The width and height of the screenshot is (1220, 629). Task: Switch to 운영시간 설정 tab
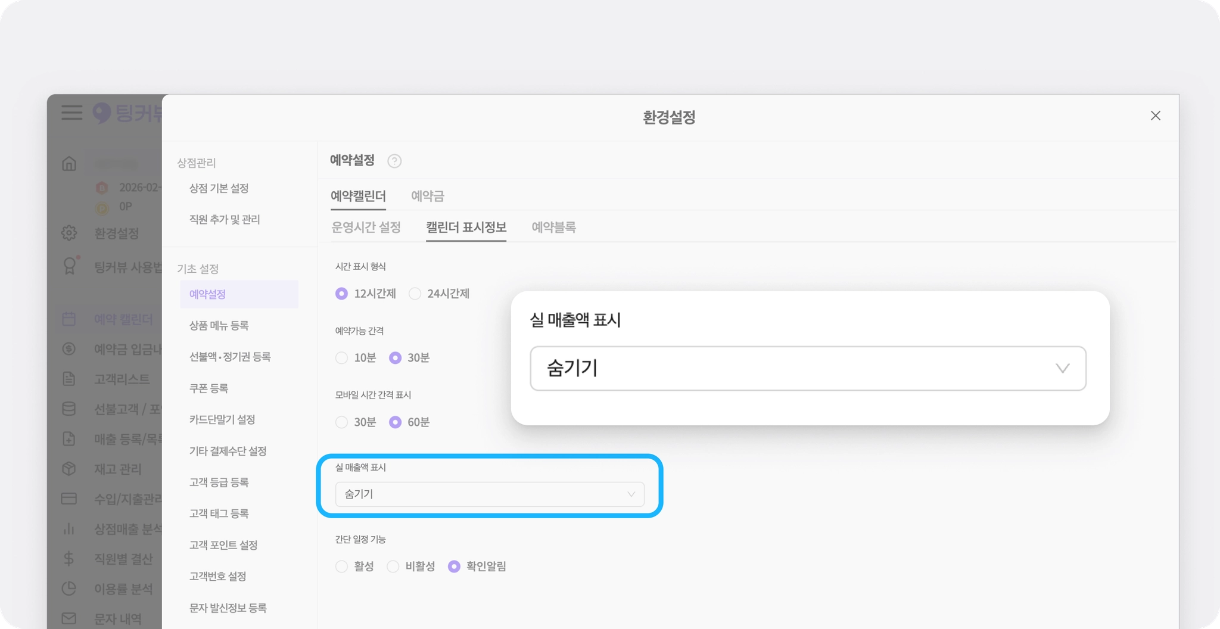[x=366, y=227]
